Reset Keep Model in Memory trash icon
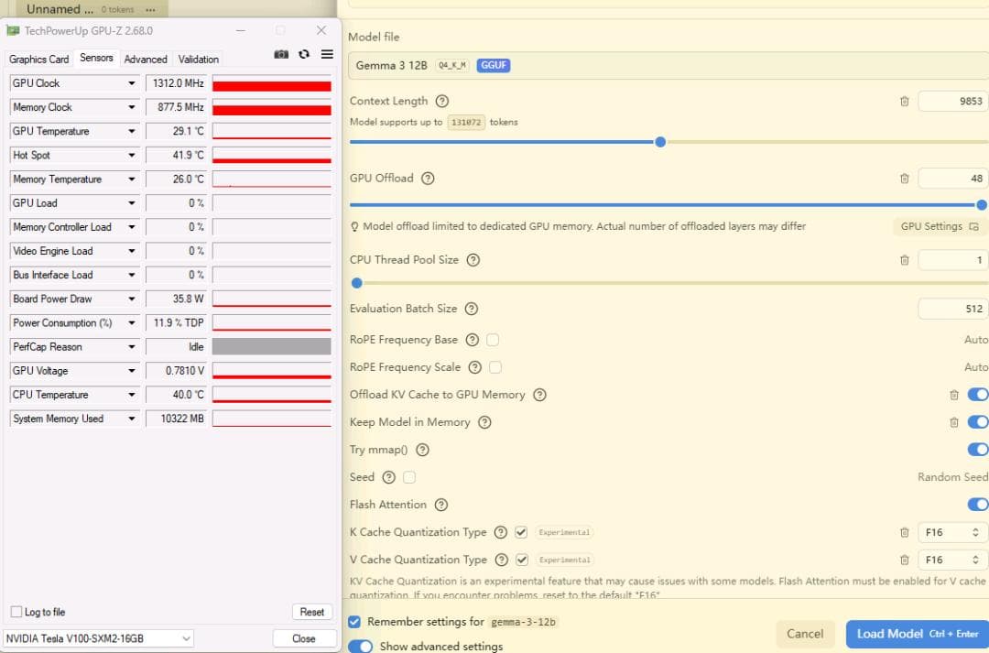 tap(953, 423)
